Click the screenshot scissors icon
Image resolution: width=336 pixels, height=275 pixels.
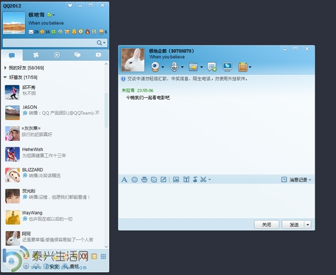pos(203,179)
